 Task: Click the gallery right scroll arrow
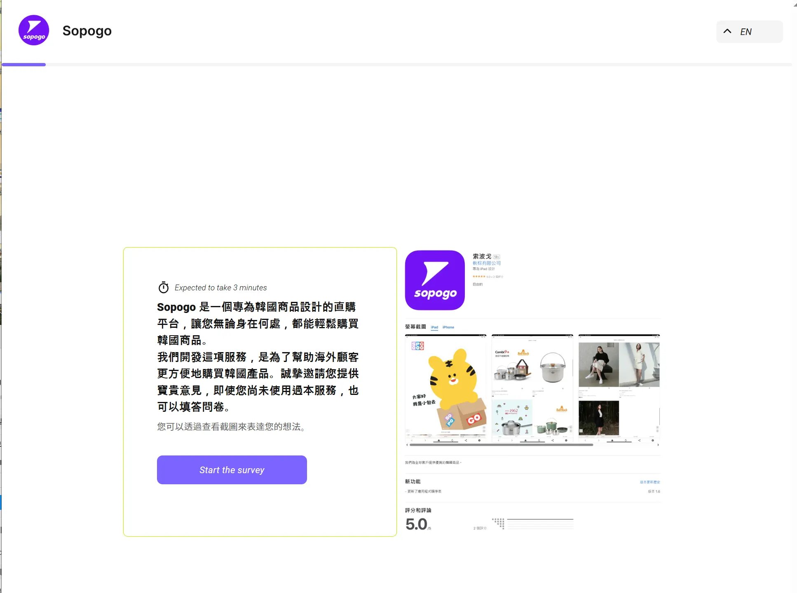pos(658,445)
